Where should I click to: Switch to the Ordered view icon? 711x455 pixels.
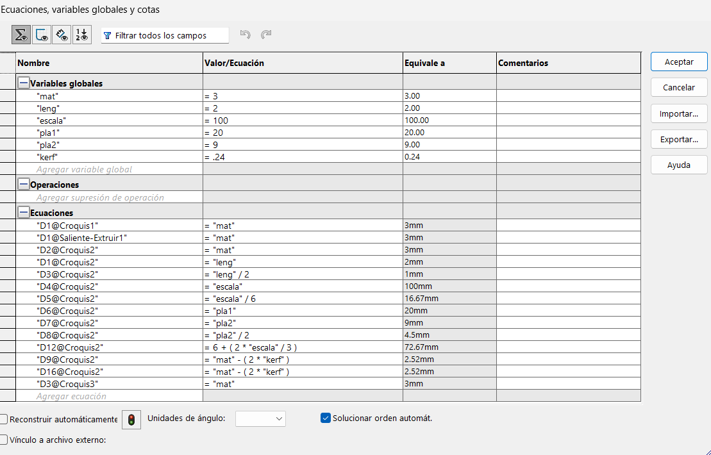(81, 35)
